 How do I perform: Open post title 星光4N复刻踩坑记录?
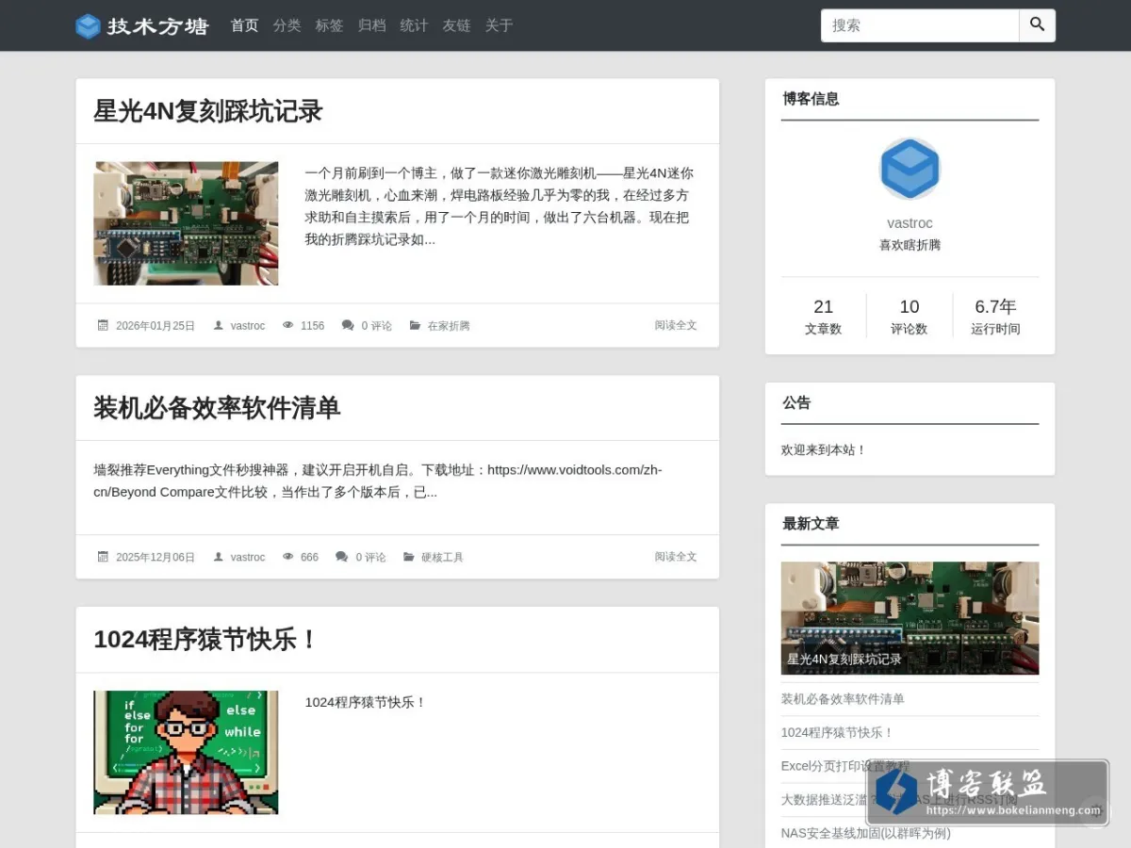[208, 111]
